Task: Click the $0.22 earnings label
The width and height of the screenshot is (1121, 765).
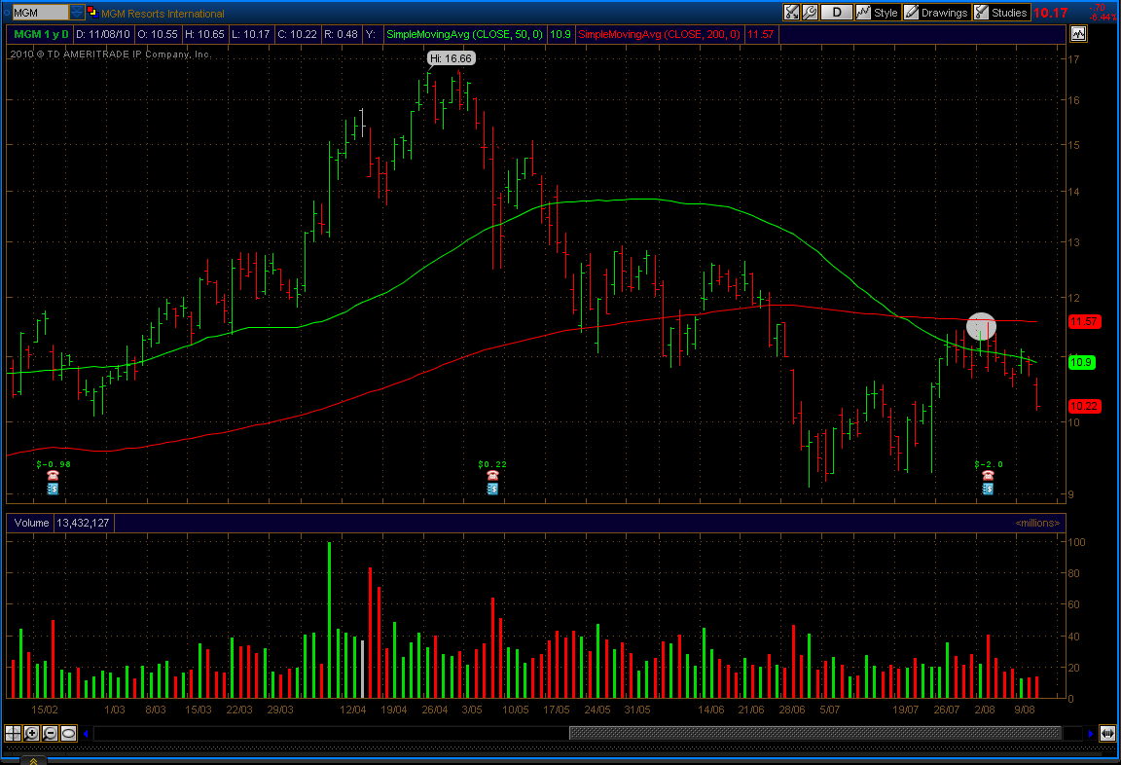Action: click(x=492, y=464)
